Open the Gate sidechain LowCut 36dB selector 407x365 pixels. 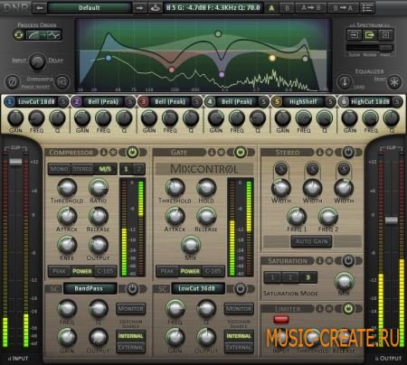(198, 288)
